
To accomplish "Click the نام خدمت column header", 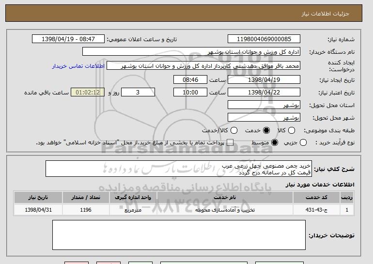I will pos(225,198).
